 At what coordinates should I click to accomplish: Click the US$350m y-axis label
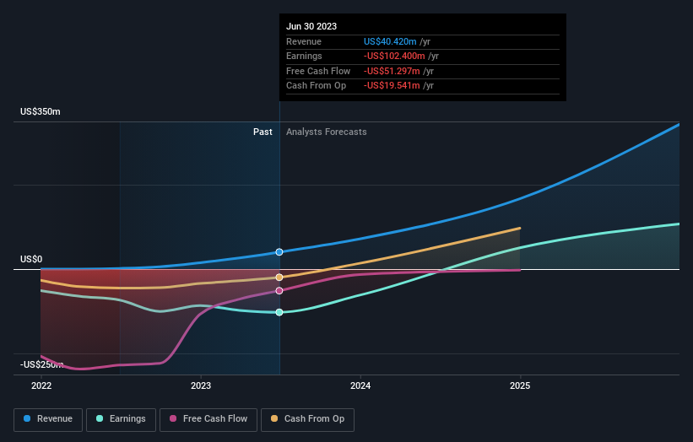tap(41, 111)
